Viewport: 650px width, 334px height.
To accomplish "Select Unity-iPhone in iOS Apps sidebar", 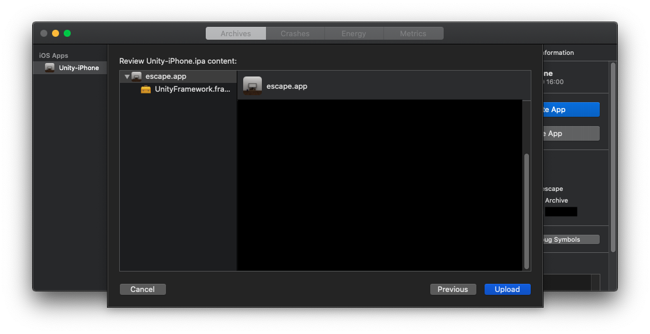I will [x=70, y=68].
